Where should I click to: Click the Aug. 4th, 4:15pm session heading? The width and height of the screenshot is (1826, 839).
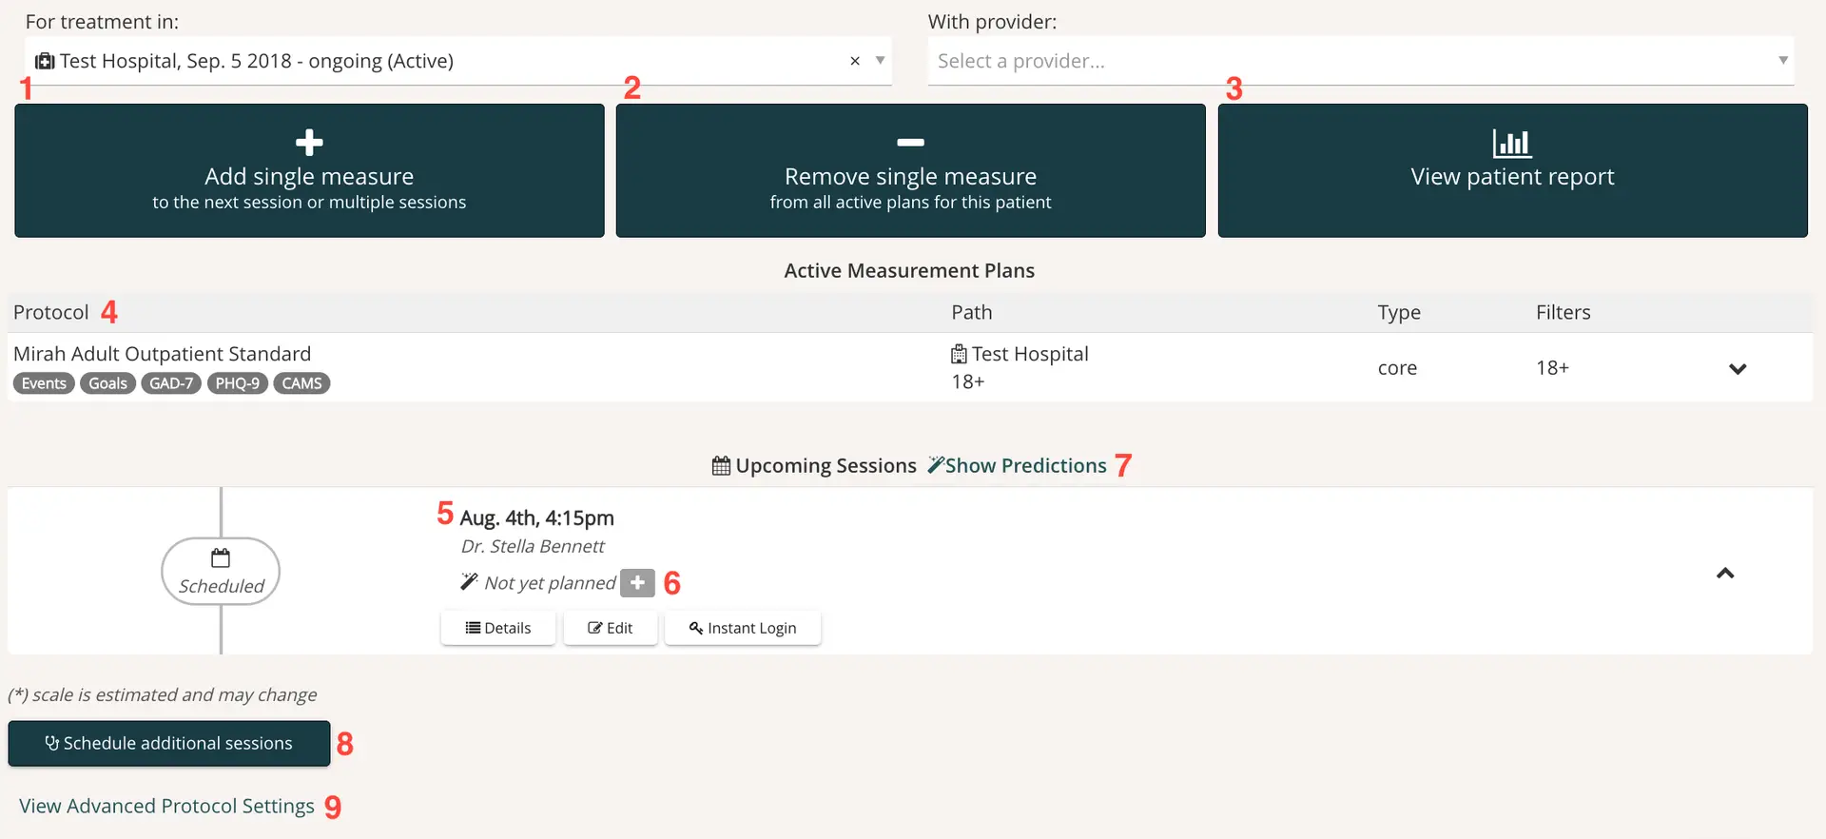[536, 517]
